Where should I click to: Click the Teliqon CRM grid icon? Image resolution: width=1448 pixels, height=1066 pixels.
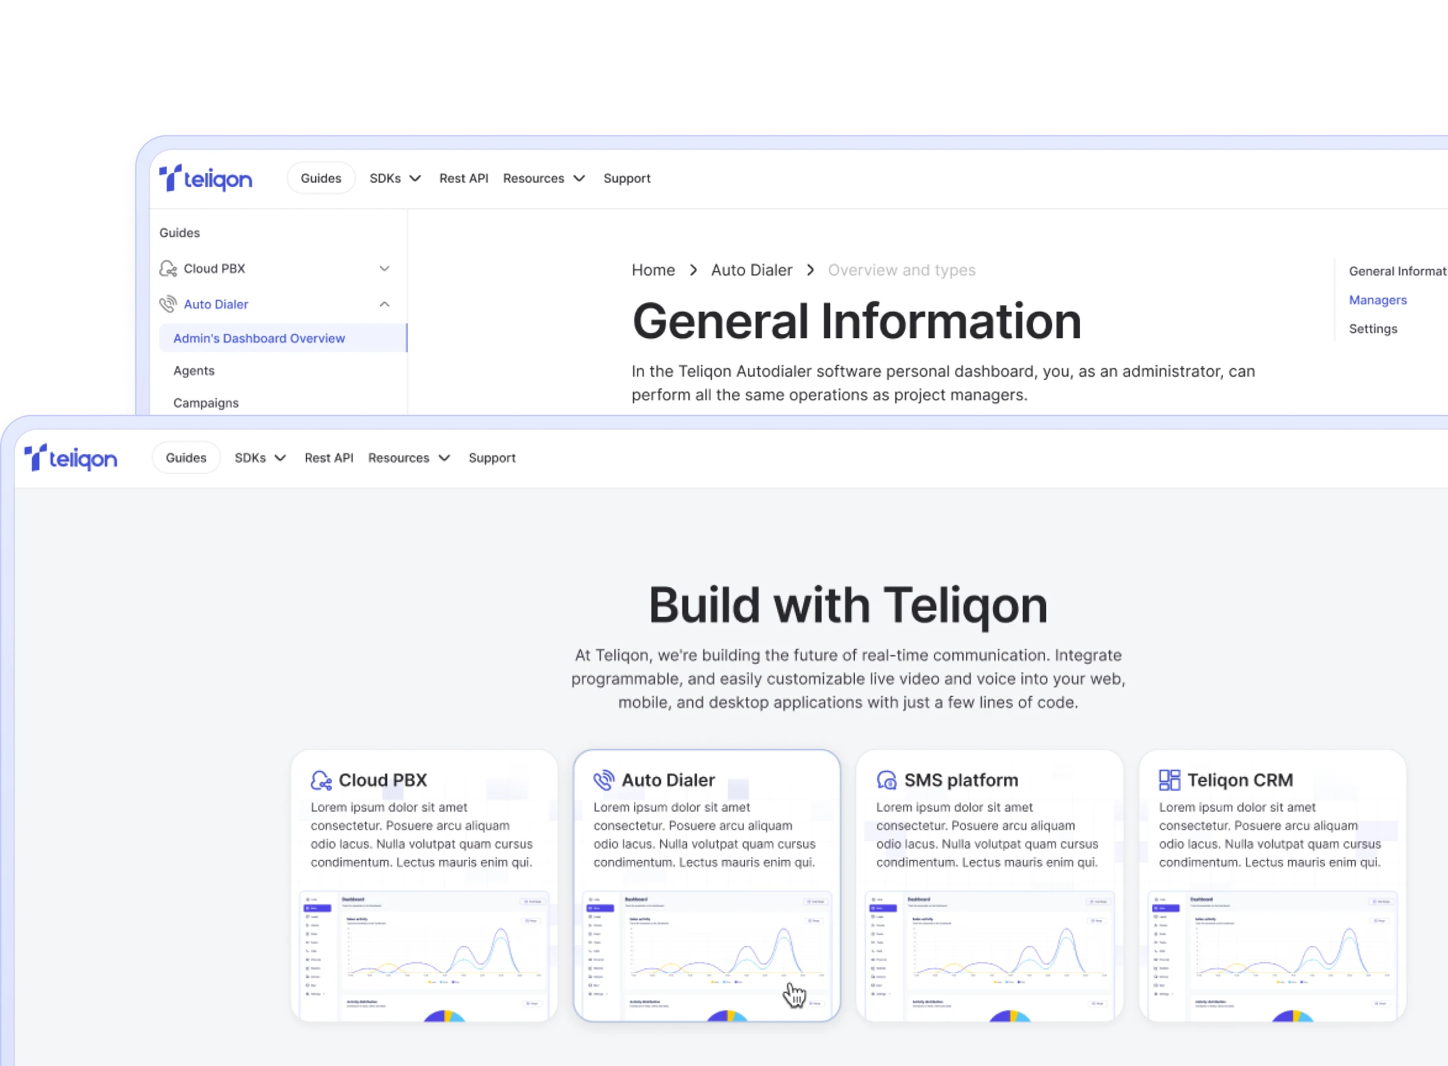point(1169,780)
